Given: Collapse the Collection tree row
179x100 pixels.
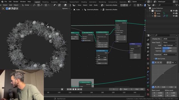Looking at the screenshot, I should point(150,11).
